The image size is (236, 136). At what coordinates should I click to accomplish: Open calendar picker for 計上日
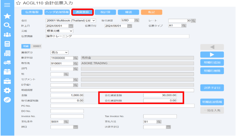coord(71,26)
